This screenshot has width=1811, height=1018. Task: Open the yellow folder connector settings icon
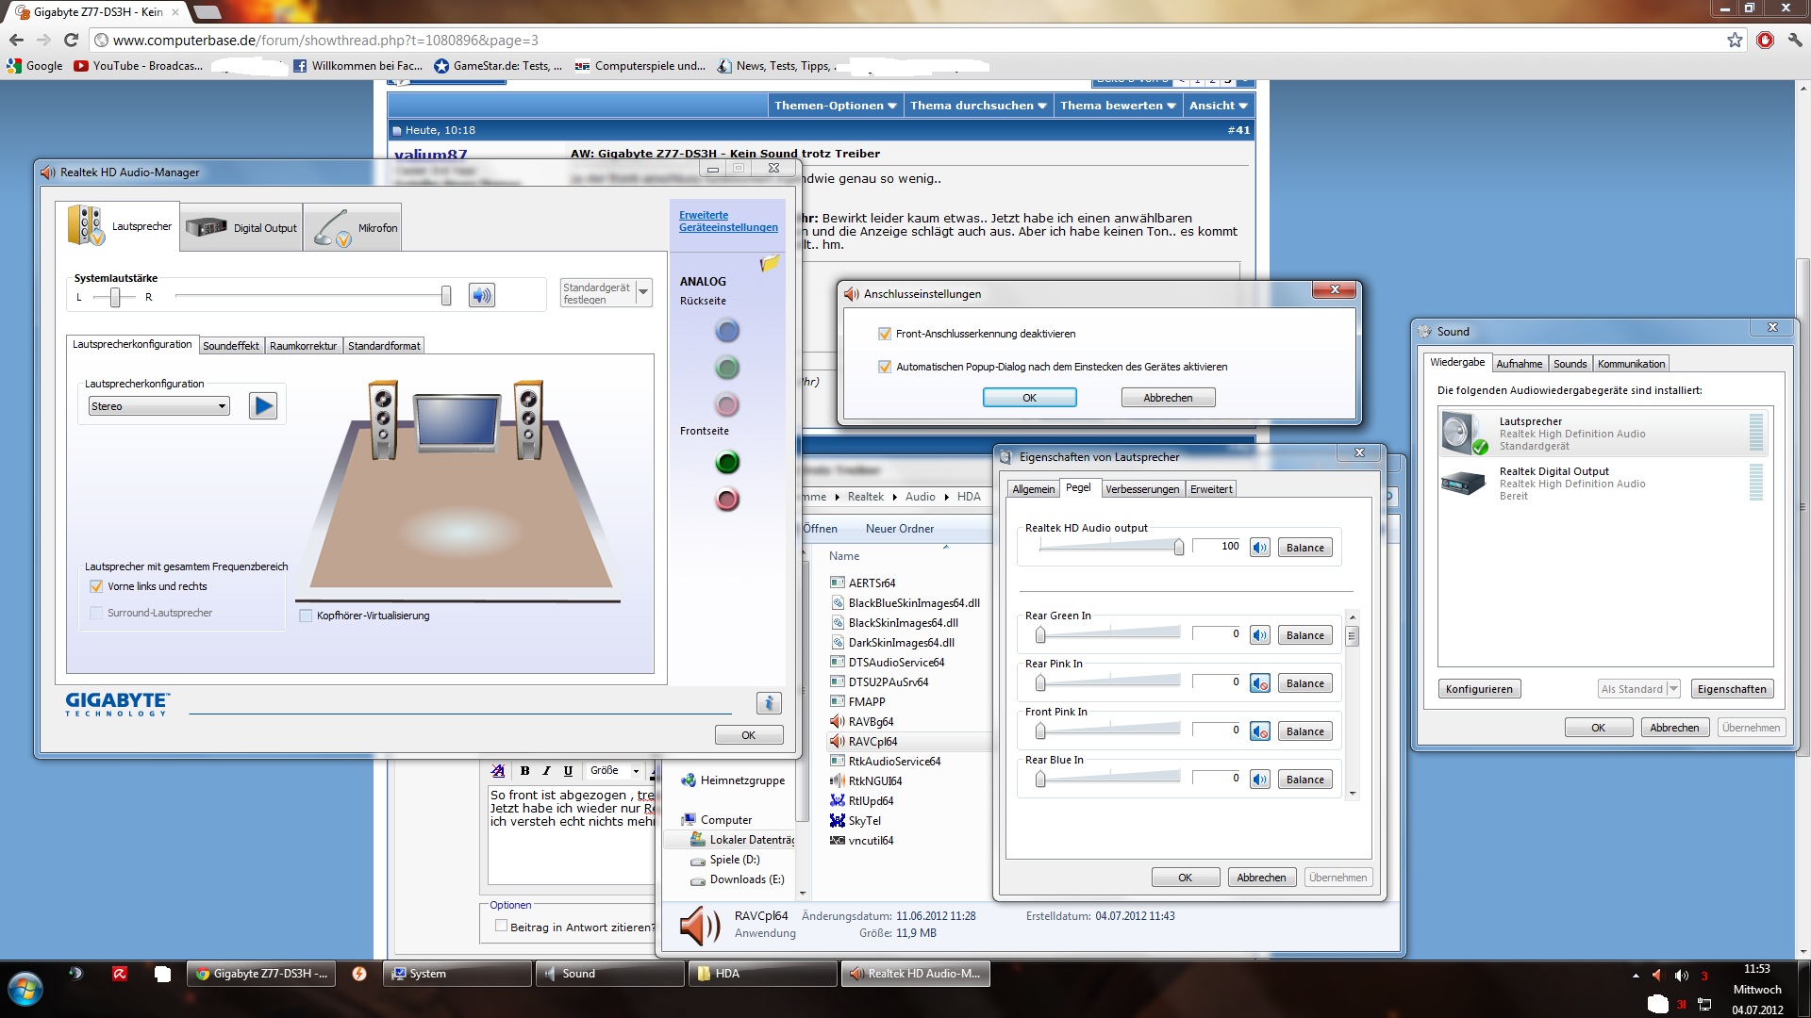pyautogui.click(x=770, y=264)
